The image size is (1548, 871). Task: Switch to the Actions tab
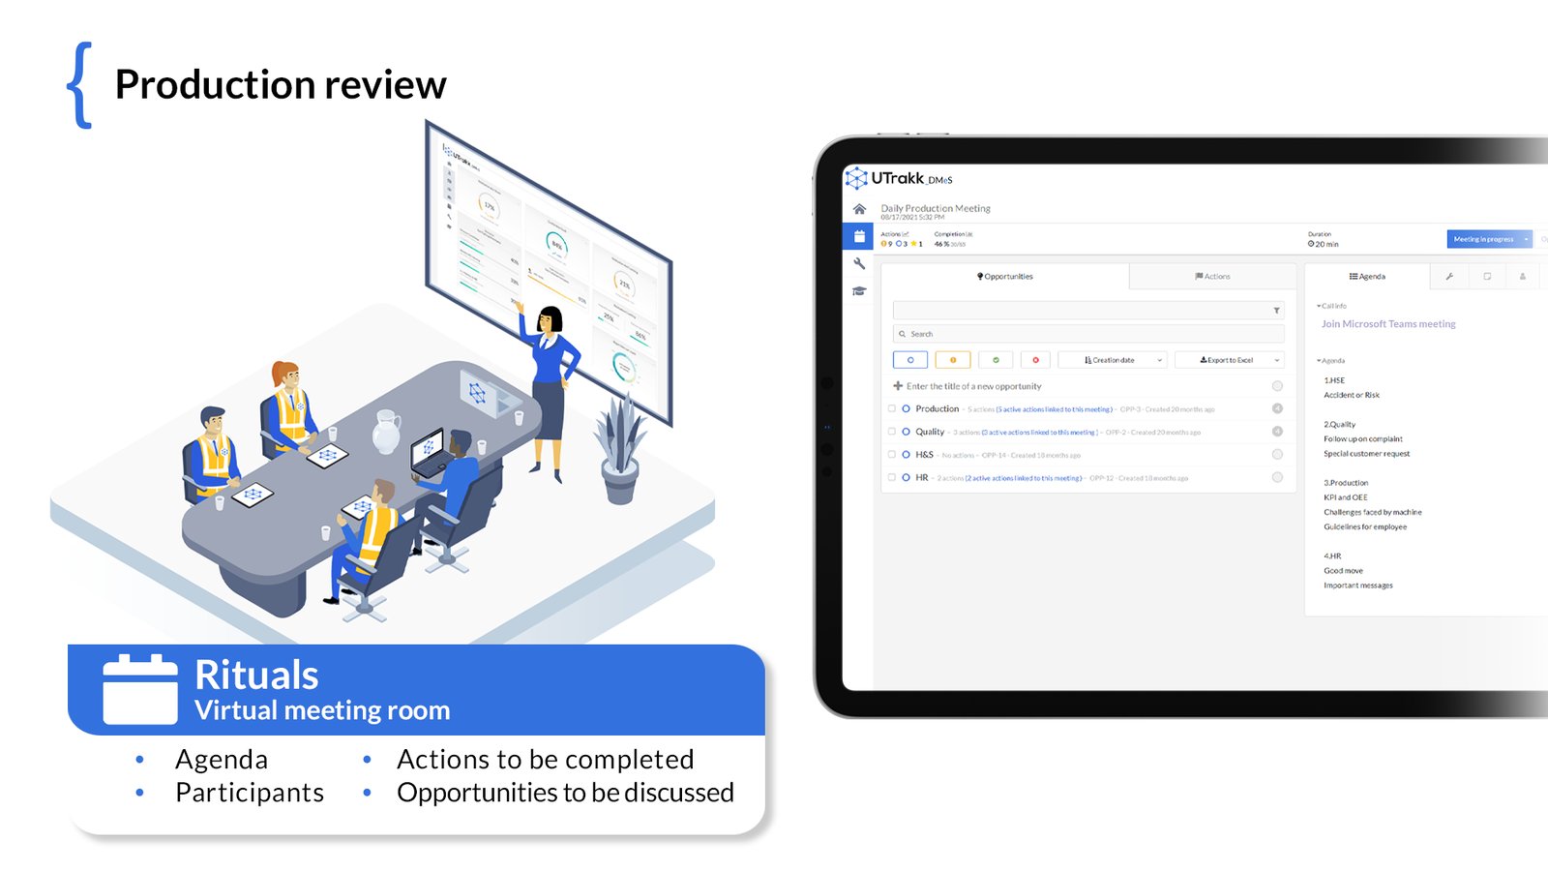click(x=1213, y=276)
